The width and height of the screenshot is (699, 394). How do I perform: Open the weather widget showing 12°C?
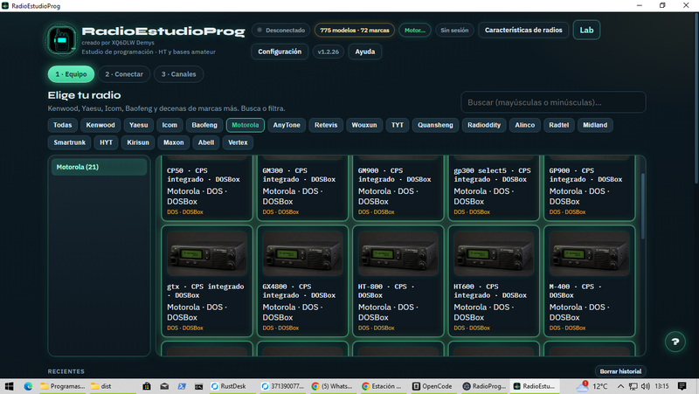(592, 386)
